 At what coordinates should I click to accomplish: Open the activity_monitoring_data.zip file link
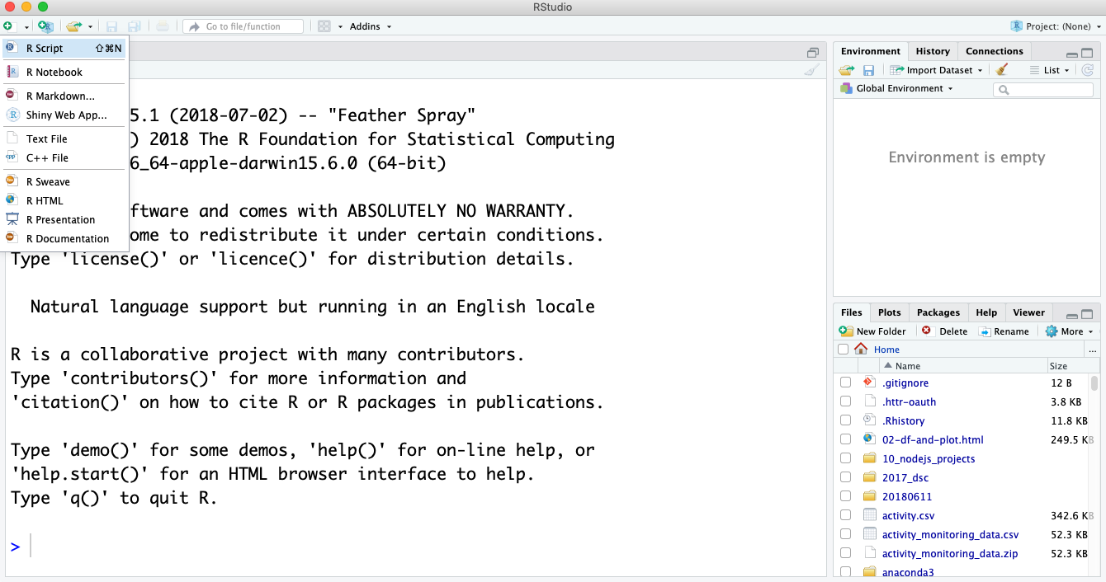pyautogui.click(x=949, y=553)
